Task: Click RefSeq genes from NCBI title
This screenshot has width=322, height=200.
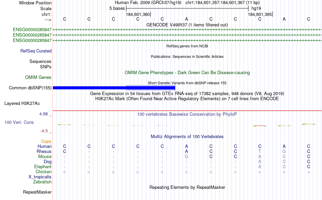Action: pos(187,46)
